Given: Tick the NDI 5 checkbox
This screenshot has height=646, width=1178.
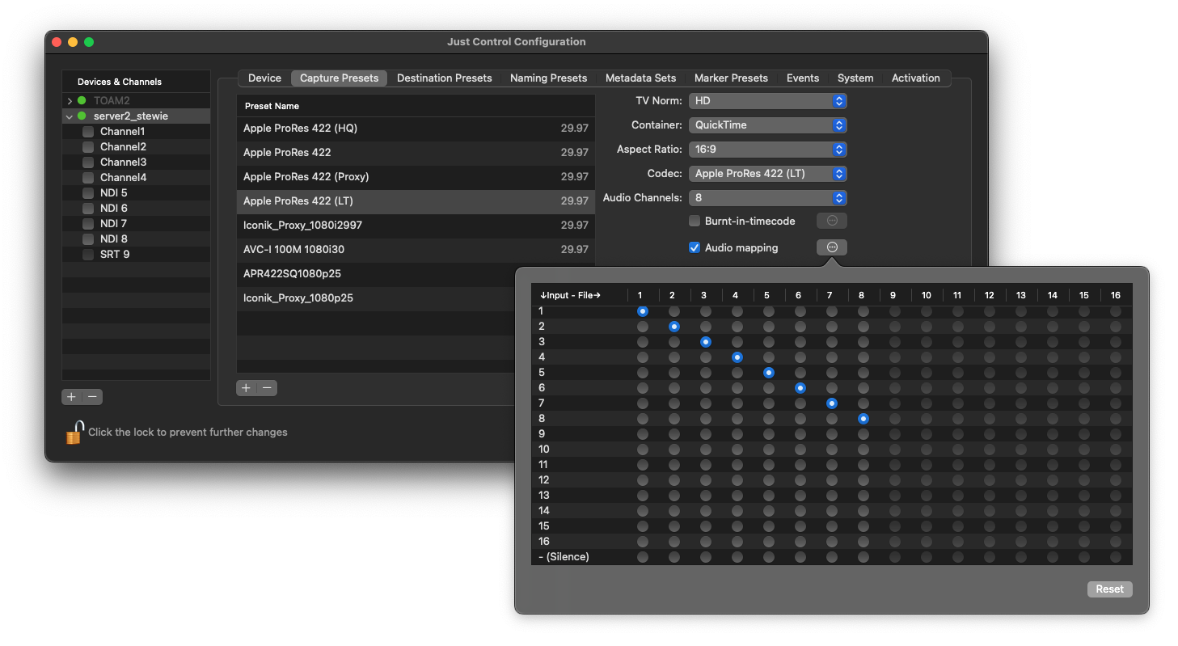Looking at the screenshot, I should pyautogui.click(x=88, y=193).
